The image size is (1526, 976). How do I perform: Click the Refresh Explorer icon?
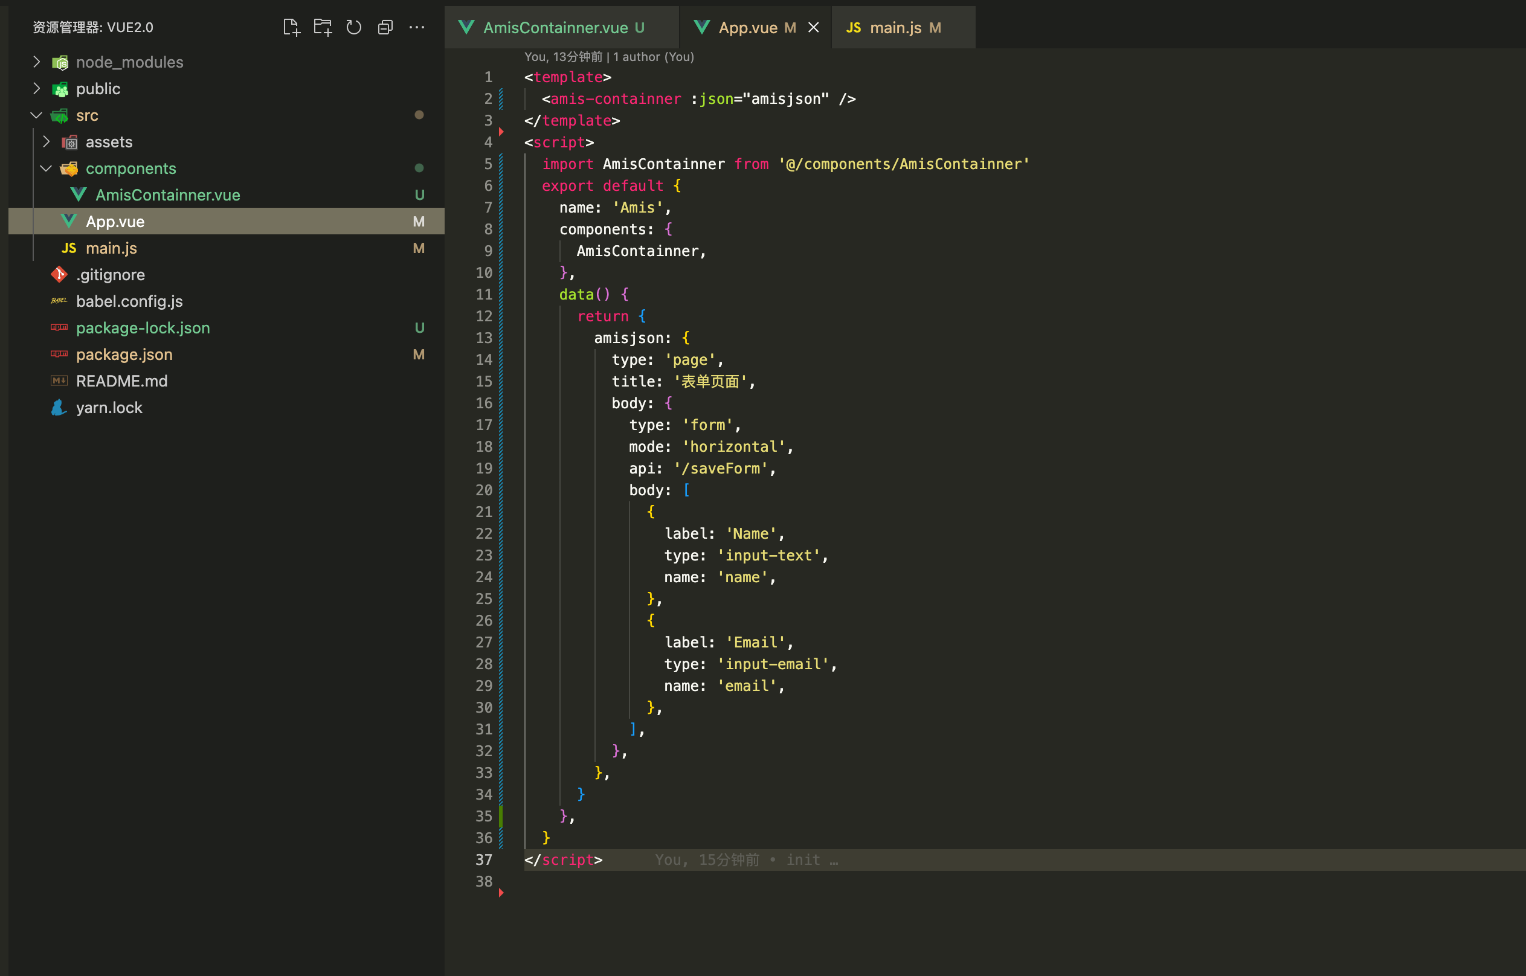pos(354,27)
